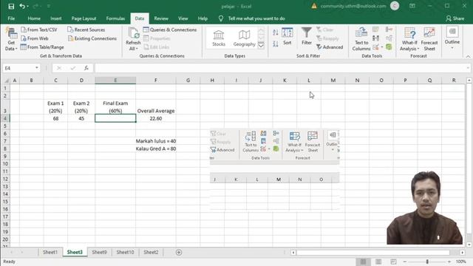Screen dimensions: 473x266
Task: Open What-If Analysis dropdown in main ribbon
Action: point(409,39)
